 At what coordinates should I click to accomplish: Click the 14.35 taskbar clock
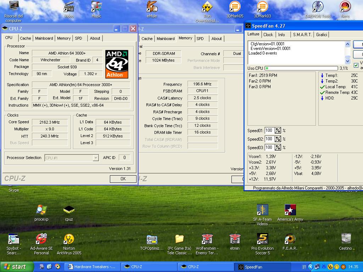coord(353,267)
